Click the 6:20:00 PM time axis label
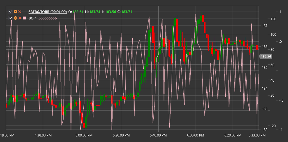The image size is (288, 142). (233, 135)
